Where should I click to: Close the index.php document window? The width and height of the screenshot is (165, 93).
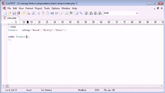click(x=162, y=8)
